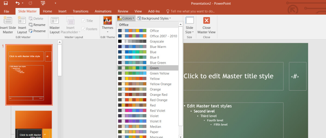Click Insert Placeholder button
This screenshot has height=138, width=326.
[x=70, y=25]
